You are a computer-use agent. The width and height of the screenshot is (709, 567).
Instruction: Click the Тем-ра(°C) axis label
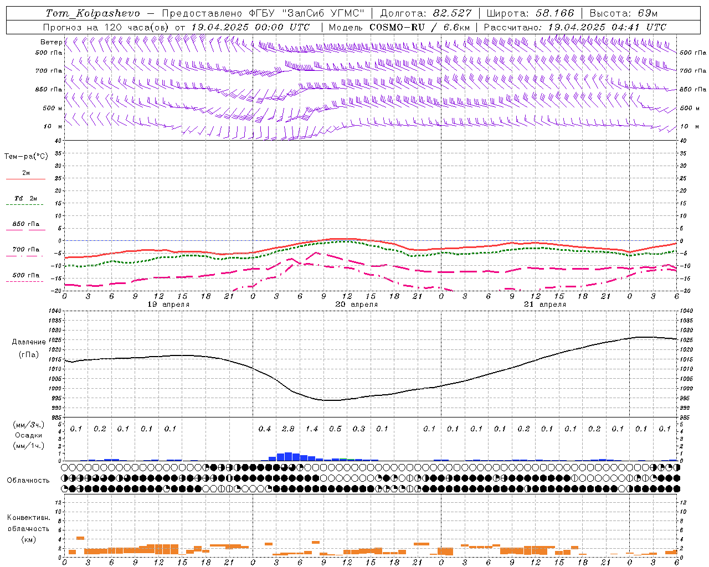click(26, 157)
